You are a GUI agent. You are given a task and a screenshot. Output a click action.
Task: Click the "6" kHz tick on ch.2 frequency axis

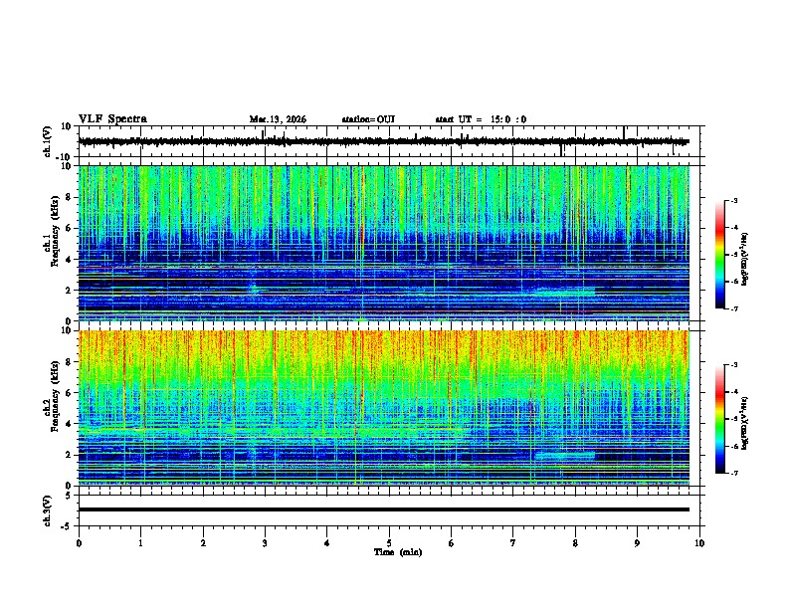click(x=69, y=392)
